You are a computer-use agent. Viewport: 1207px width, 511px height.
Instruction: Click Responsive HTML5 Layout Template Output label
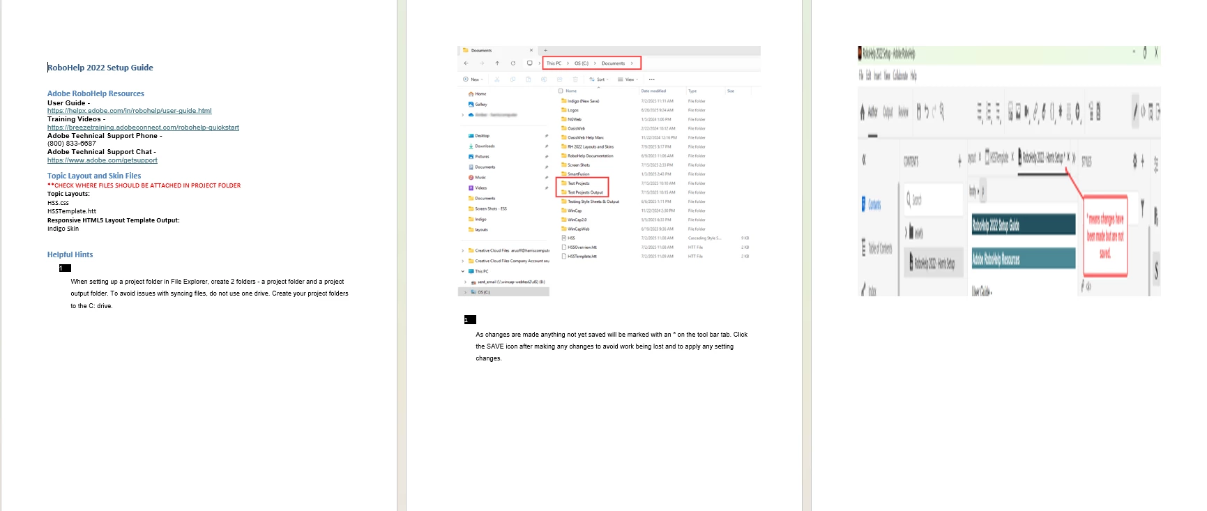113,220
